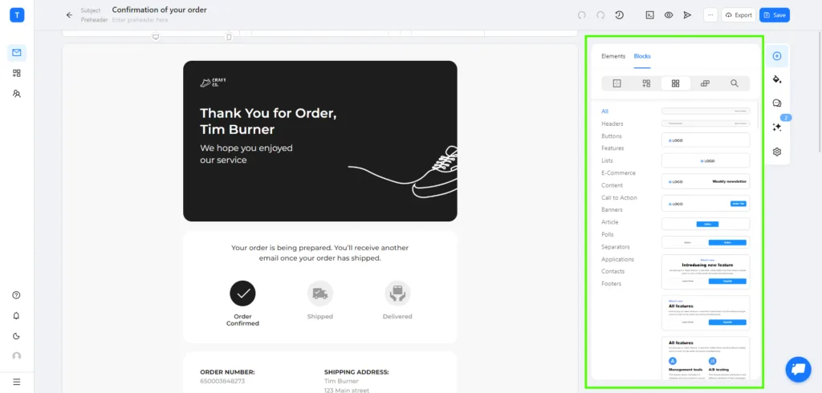Open the settings gear icon in right rail
Screen dimensions: 822x393
(x=777, y=152)
